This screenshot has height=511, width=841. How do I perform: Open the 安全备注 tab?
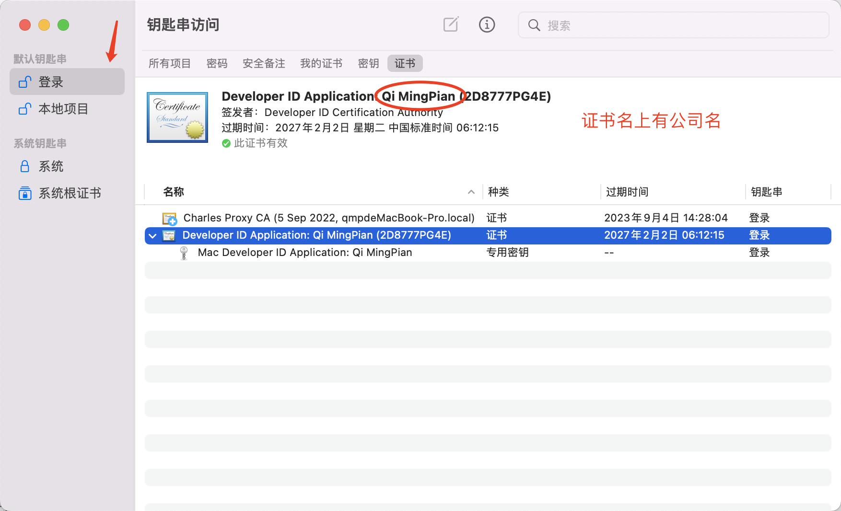[264, 63]
